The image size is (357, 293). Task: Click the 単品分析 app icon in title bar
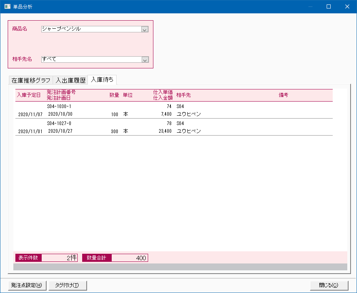coord(7,6)
